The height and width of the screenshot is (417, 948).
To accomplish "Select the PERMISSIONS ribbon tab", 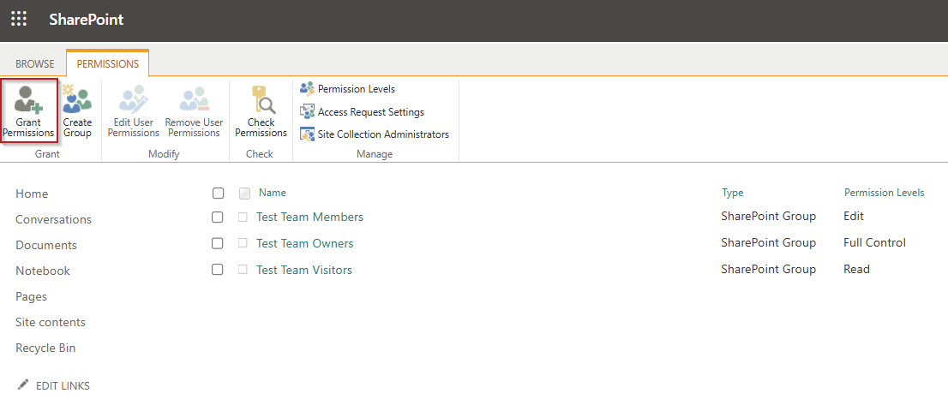I will [x=107, y=64].
